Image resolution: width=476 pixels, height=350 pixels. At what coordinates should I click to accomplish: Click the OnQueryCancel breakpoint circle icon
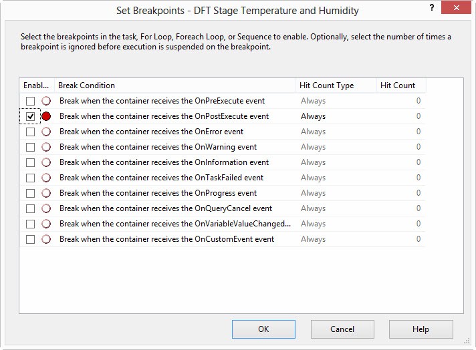click(x=46, y=208)
